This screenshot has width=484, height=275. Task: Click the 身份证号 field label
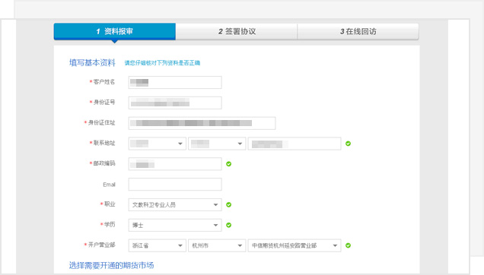coord(104,102)
